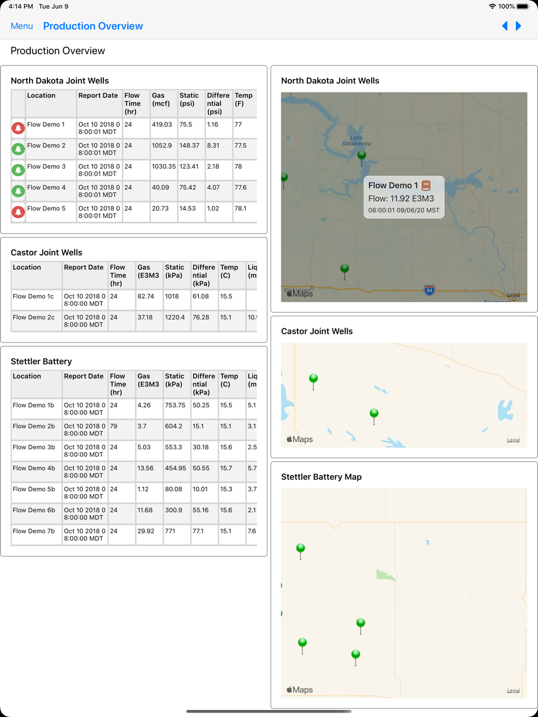This screenshot has height=717, width=538.
Task: Tap gas value 1052.9
Action: (162, 145)
